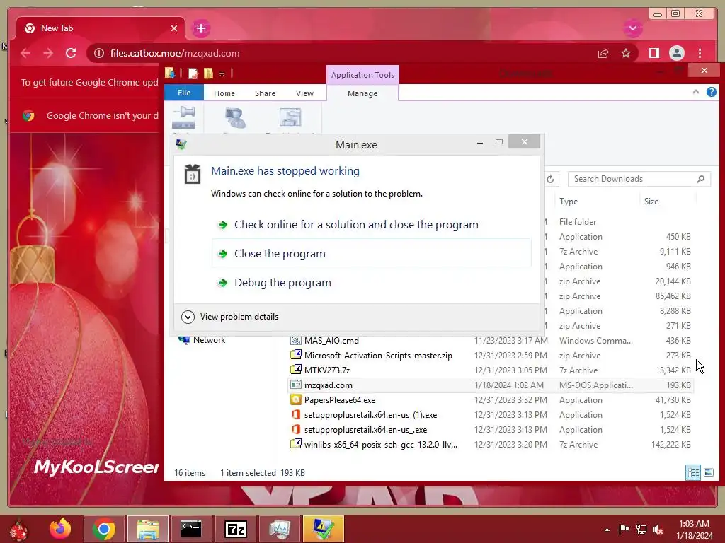Open the Share ribbon tab
Viewport: 725px width, 543px height.
click(265, 93)
